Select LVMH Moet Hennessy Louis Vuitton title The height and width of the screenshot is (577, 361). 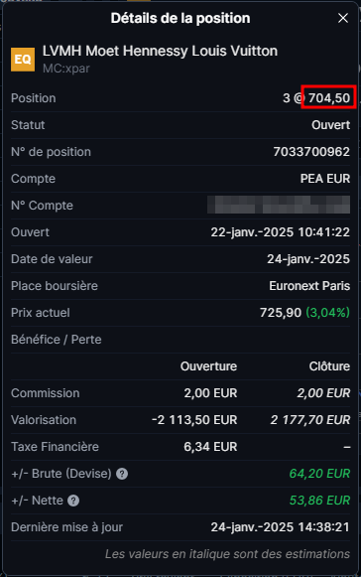pyautogui.click(x=160, y=51)
